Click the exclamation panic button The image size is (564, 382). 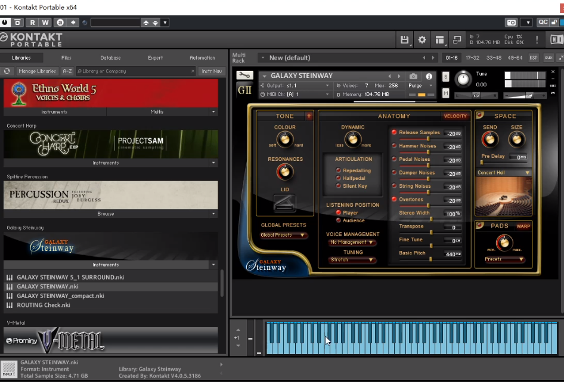[537, 39]
